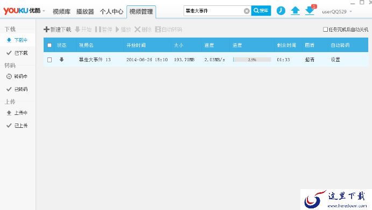Select the video name 暴走大事件 13
This screenshot has width=372, height=210.
pos(95,60)
